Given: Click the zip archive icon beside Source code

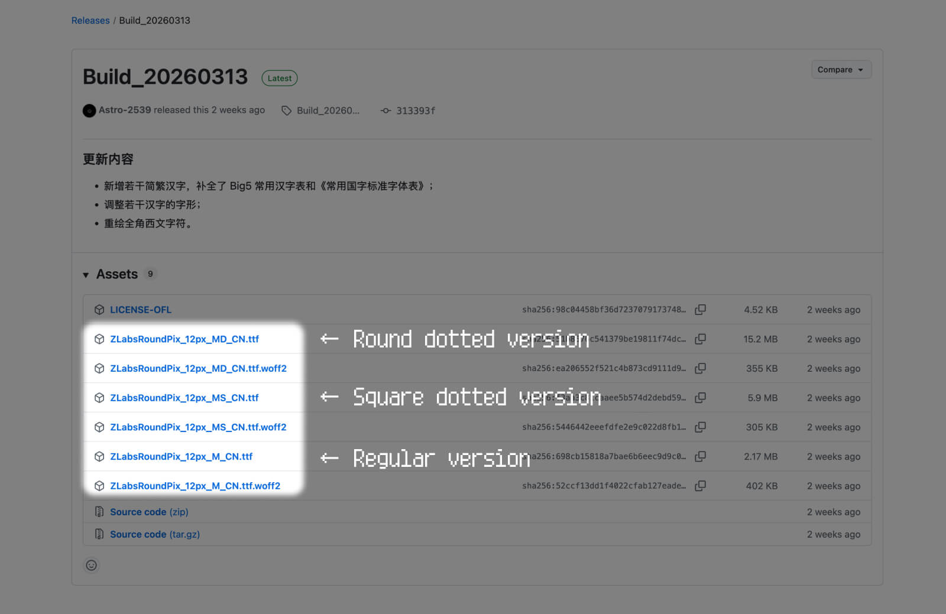Looking at the screenshot, I should coord(99,512).
